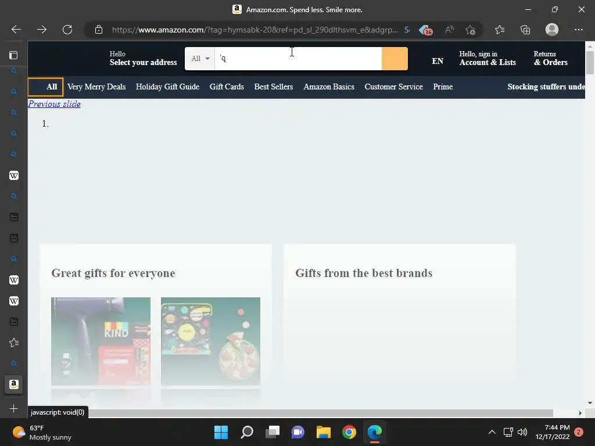Viewport: 595px width, 446px height.
Task: Open the browser profile avatar
Action: (552, 30)
